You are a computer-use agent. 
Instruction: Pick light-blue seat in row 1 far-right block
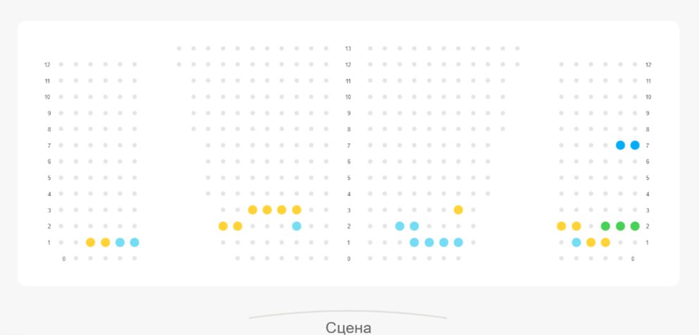(x=576, y=243)
